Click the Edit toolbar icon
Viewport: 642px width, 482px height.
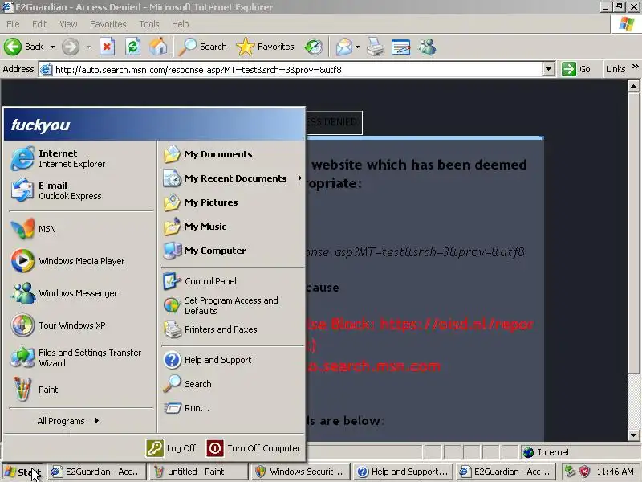400,47
